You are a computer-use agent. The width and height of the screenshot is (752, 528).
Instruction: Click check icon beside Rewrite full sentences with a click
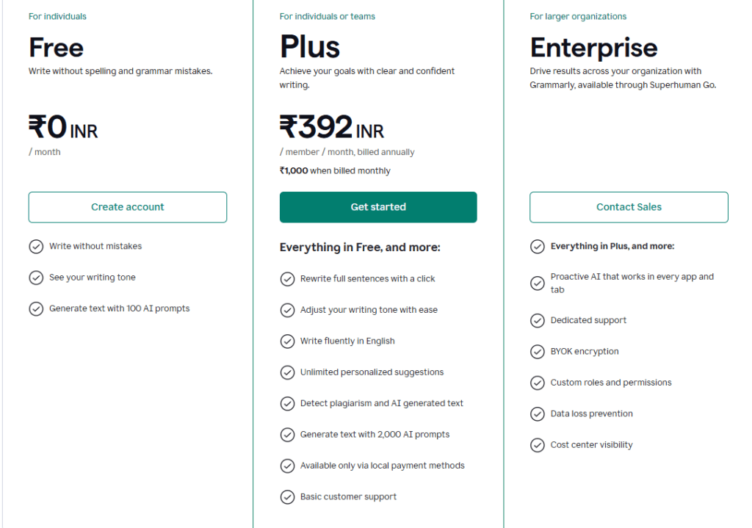pos(288,279)
